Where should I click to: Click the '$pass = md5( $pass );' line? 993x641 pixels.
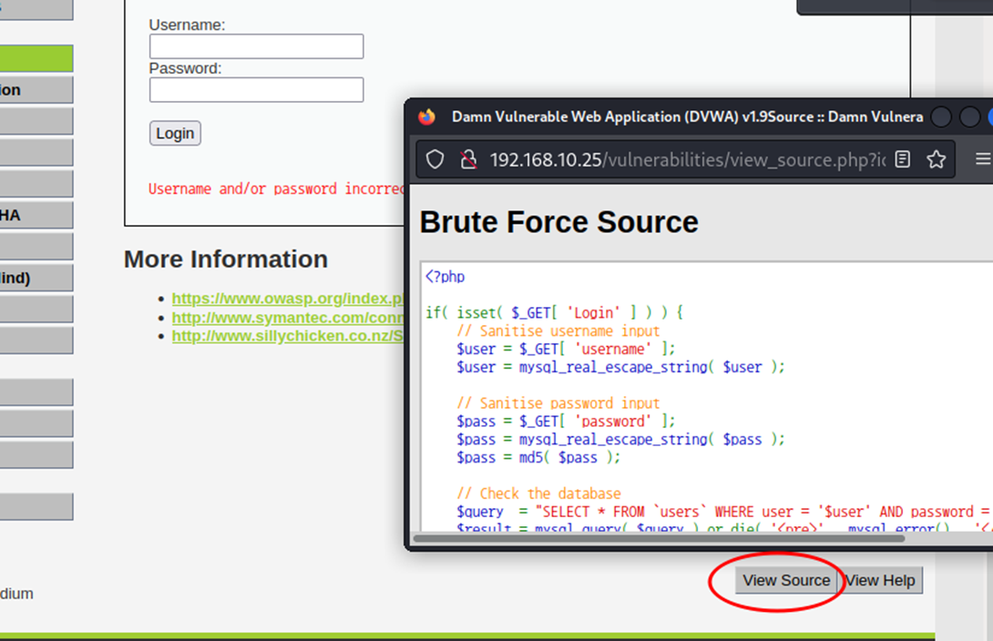point(538,457)
